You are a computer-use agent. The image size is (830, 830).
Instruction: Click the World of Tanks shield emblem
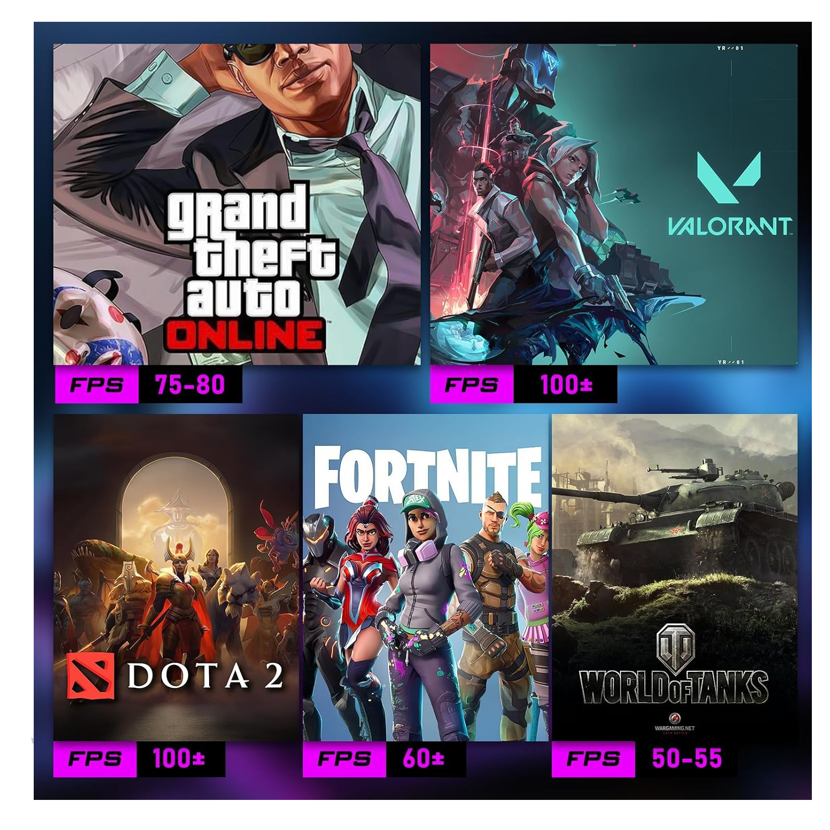(673, 645)
